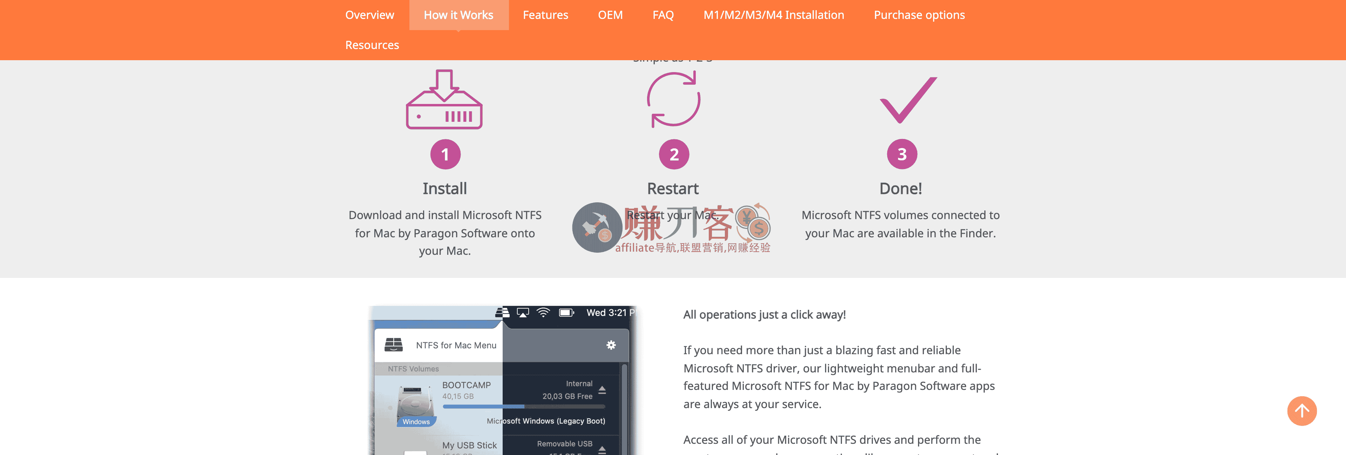Open the settings gear in NTFS for Mac Menu
Viewport: 1346px width, 455px height.
[611, 345]
